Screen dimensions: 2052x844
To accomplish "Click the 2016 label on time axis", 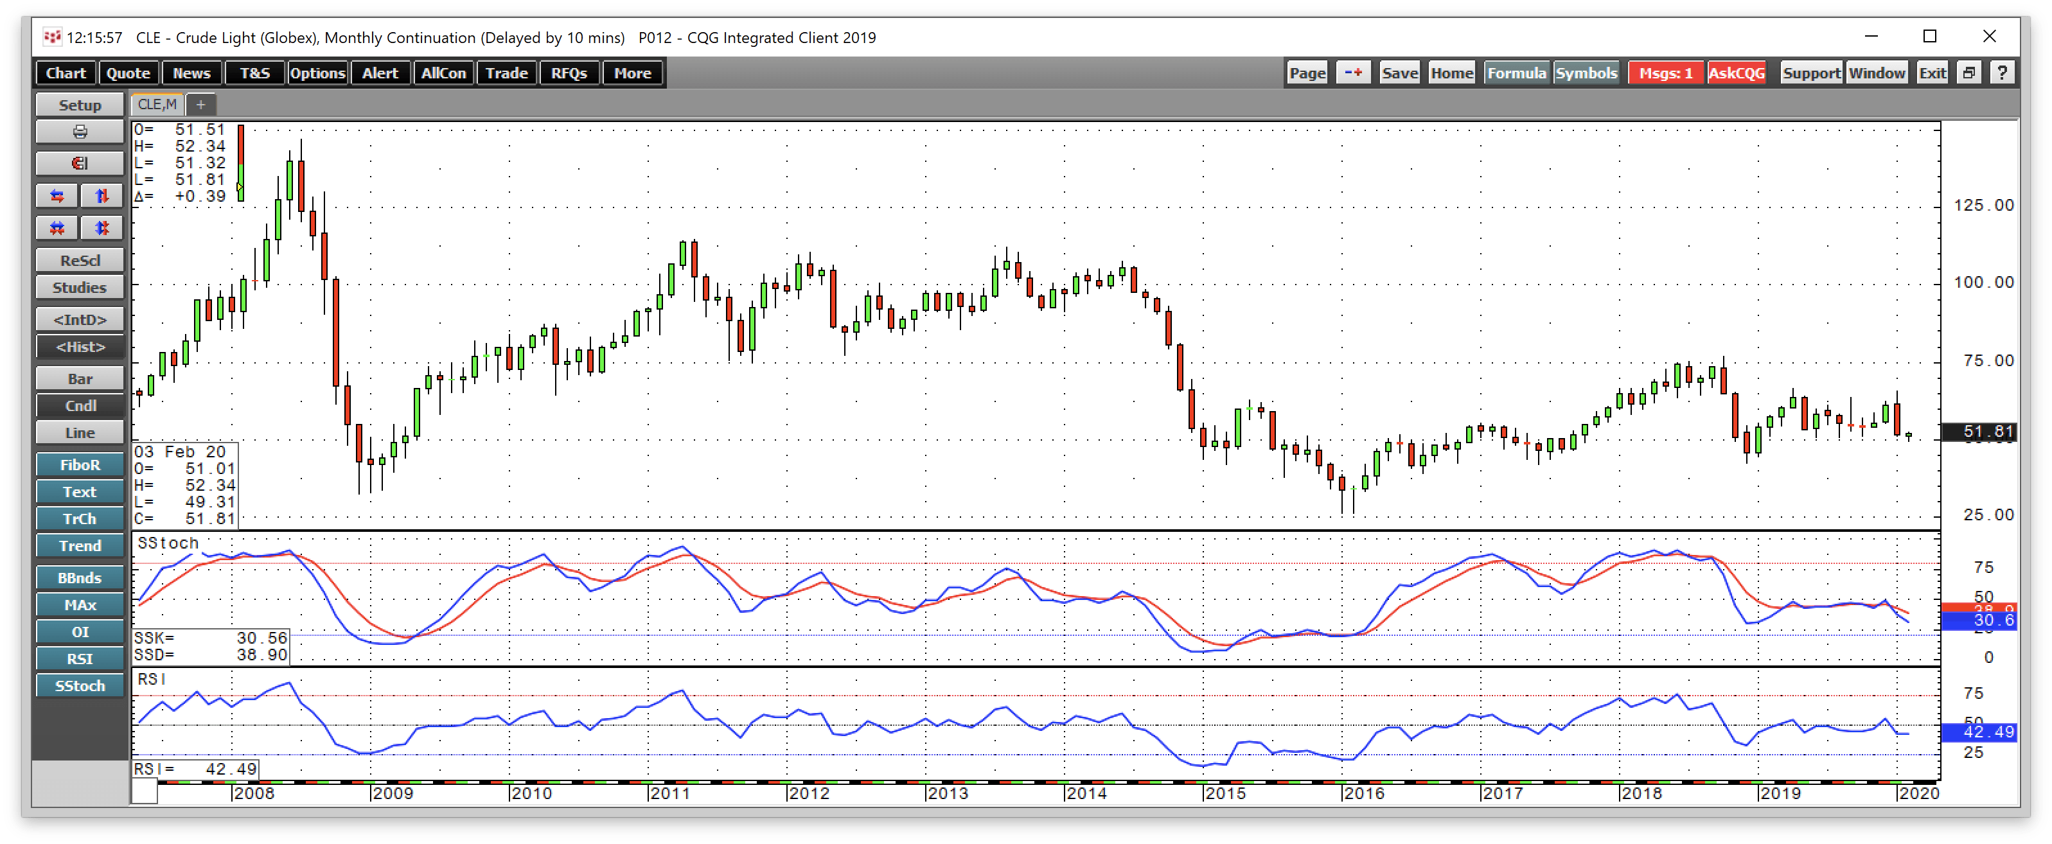I will [x=1364, y=794].
